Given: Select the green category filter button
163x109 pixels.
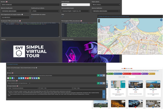Looking at the screenshot, I should click(110, 74).
